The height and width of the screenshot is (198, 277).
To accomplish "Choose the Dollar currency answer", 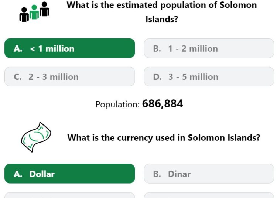I will coord(70,174).
